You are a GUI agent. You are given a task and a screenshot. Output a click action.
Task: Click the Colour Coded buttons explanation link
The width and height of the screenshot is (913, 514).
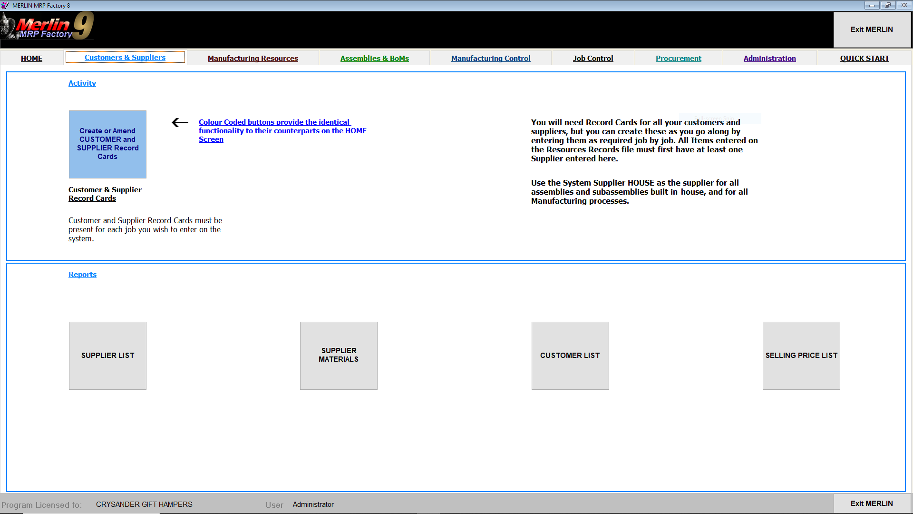pyautogui.click(x=283, y=130)
